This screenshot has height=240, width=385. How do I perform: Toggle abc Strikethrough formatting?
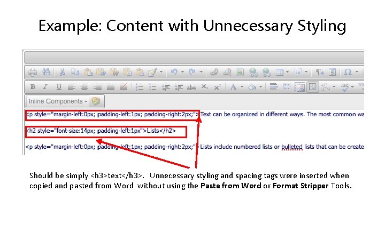click(x=191, y=87)
